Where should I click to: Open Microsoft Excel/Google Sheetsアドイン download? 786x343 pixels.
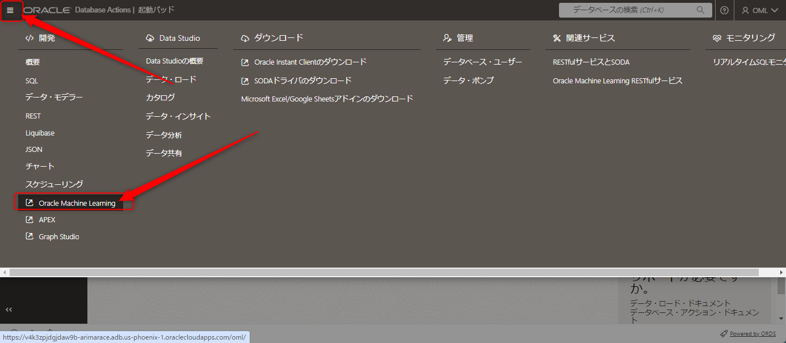pyautogui.click(x=327, y=99)
